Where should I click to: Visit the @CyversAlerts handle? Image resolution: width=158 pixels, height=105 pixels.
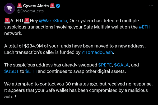pos(30,11)
